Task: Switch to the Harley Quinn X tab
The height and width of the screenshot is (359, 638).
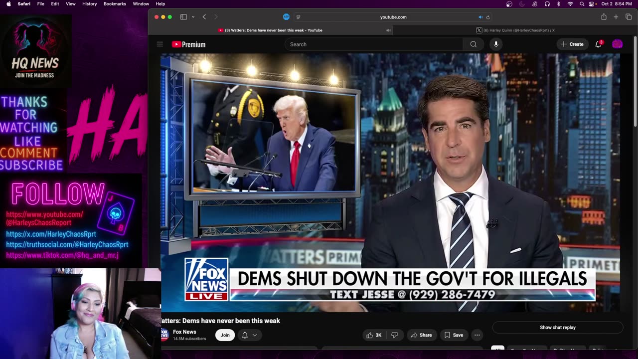Action: coord(515,30)
